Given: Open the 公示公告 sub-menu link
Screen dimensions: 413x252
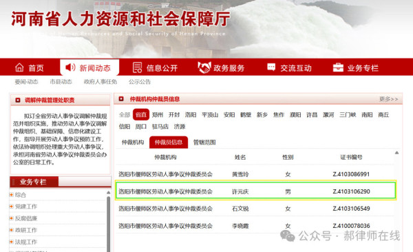Looking at the screenshot, I should (x=140, y=82).
